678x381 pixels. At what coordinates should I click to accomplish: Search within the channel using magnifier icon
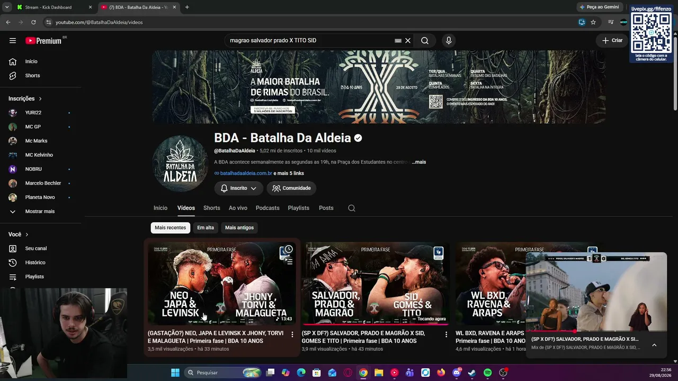[x=352, y=208]
